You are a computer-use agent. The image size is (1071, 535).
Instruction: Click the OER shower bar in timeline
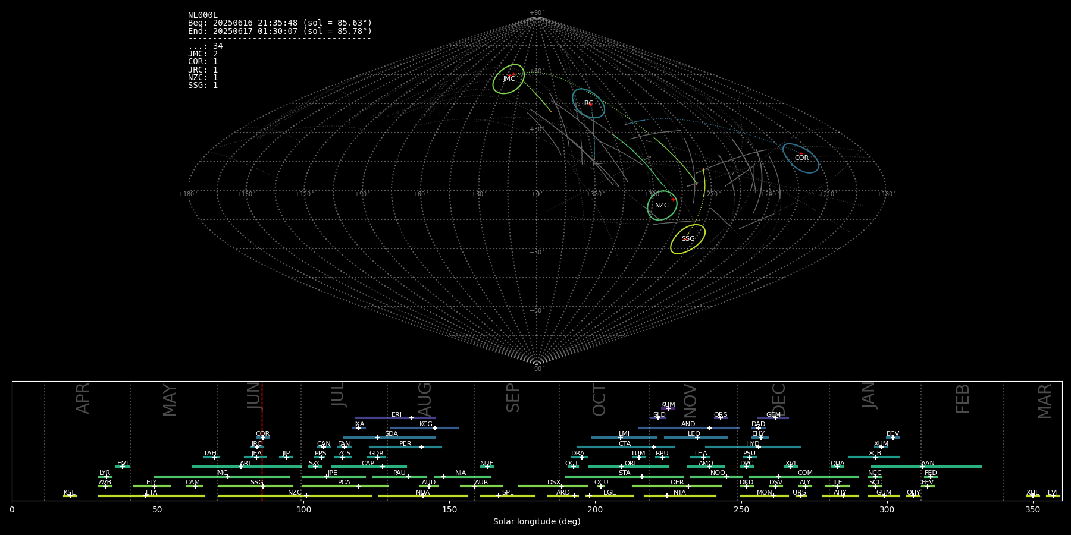tap(677, 486)
